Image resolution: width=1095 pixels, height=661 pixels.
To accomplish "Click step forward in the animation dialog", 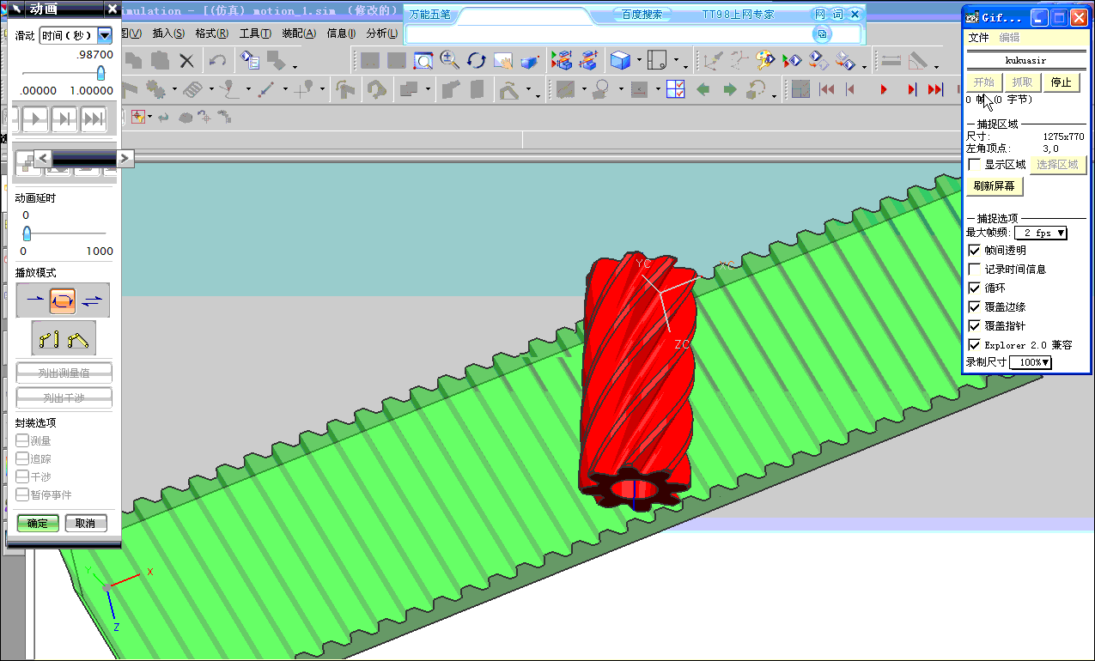I will tap(64, 118).
